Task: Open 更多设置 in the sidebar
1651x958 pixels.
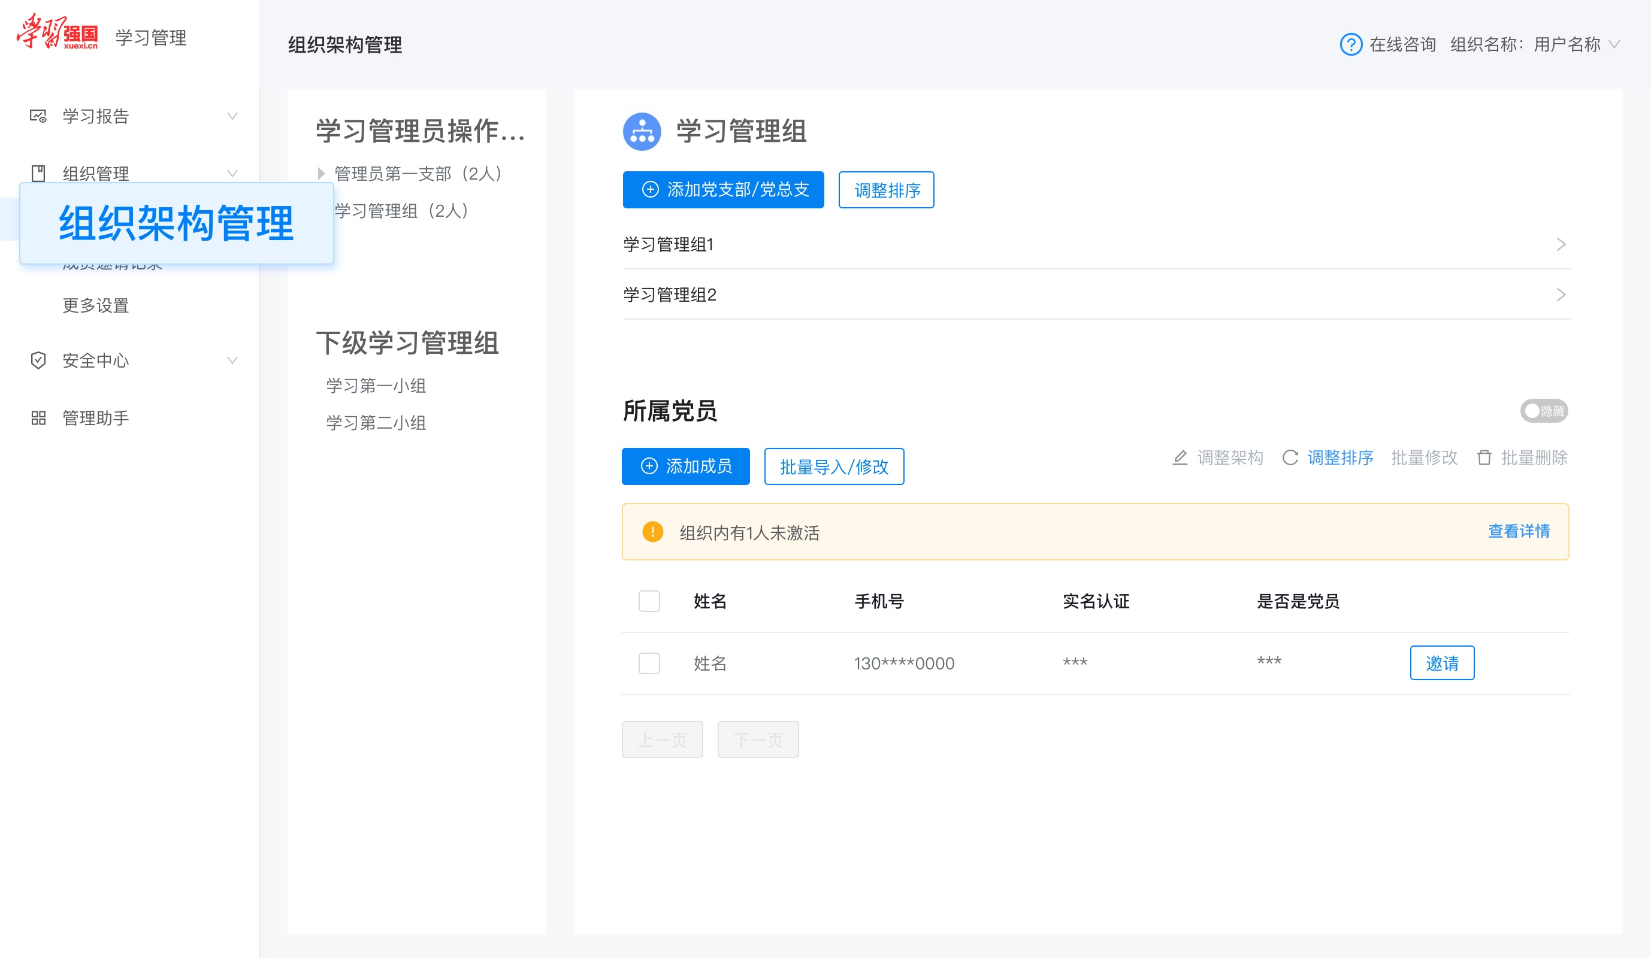Action: (95, 305)
